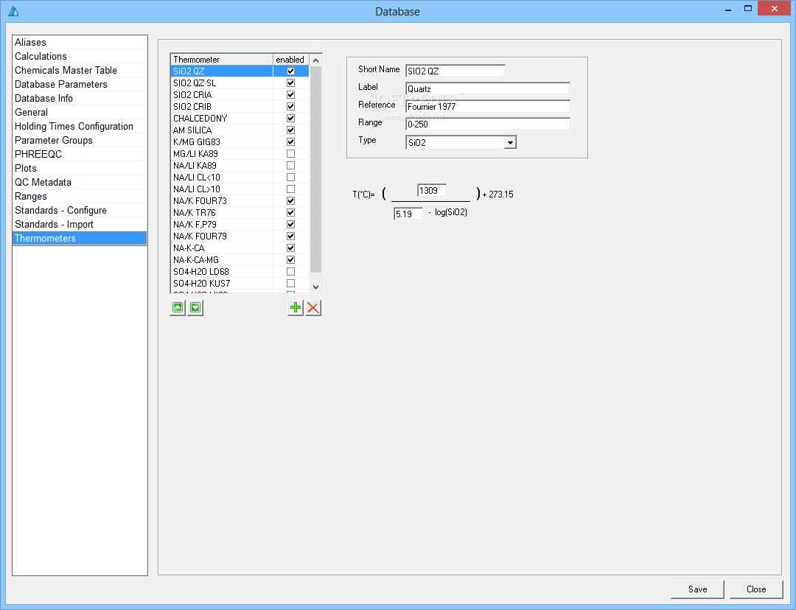Select Parameter Groups section
Image resolution: width=796 pixels, height=610 pixels.
coord(80,140)
